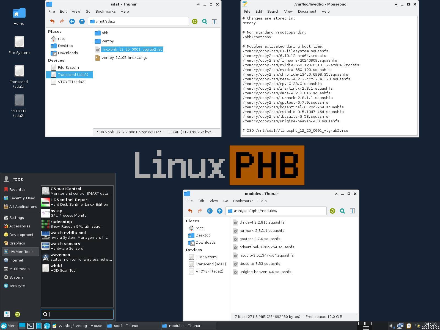Launch watch nvidia-smi entry
The image size is (440, 330).
click(77, 235)
